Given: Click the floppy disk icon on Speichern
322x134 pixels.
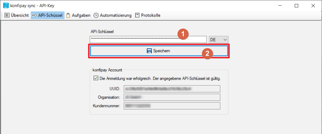Looking at the screenshot, I should pyautogui.click(x=149, y=51).
